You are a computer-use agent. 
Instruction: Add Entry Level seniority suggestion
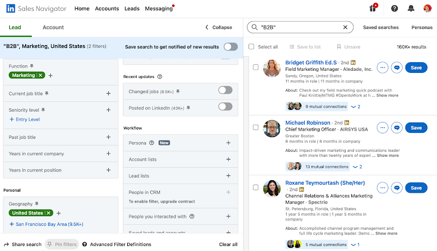click(25, 119)
